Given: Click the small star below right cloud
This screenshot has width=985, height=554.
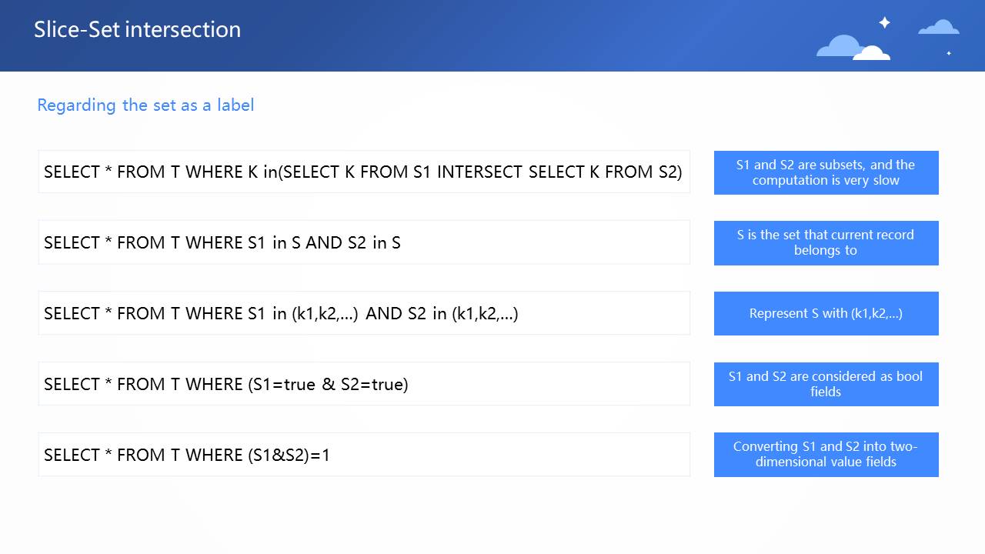Looking at the screenshot, I should (x=949, y=53).
